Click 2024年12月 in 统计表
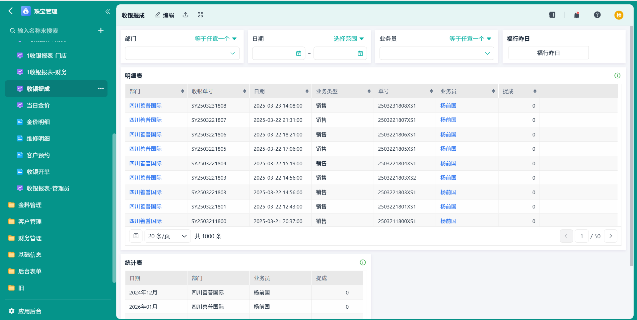637x320 pixels. click(x=143, y=292)
